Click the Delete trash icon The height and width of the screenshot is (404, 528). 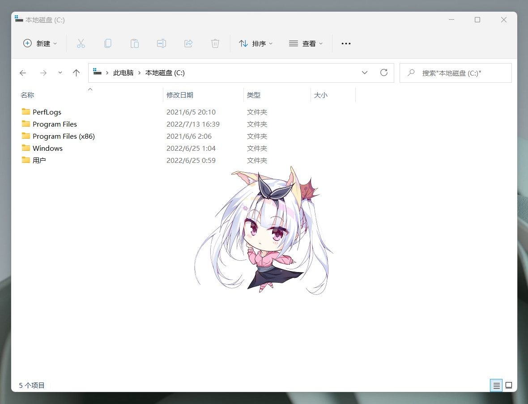click(215, 43)
